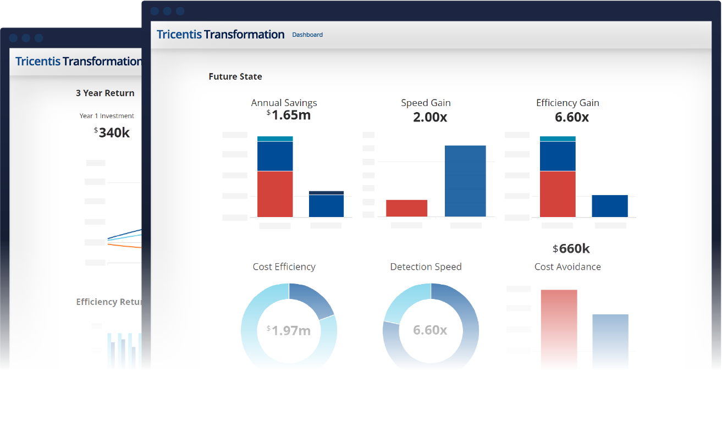722x422 pixels.
Task: Select the tall blue Speed Gain bar
Action: click(465, 181)
